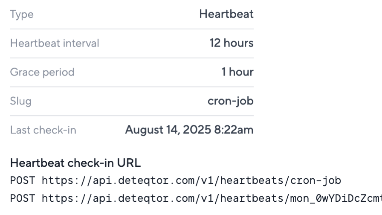
Task: Select the cron-job value in the Slug row
Action: coord(231,101)
